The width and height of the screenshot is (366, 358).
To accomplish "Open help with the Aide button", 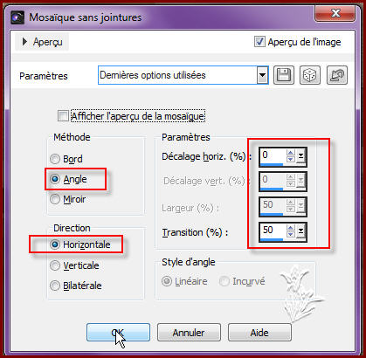I will tap(259, 332).
